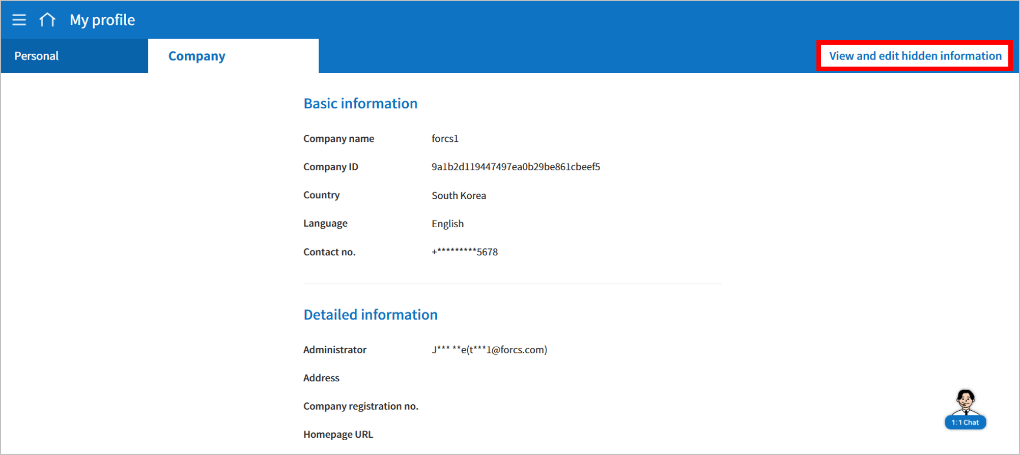Click the Company ID hash value
The height and width of the screenshot is (455, 1020).
pyautogui.click(x=516, y=167)
